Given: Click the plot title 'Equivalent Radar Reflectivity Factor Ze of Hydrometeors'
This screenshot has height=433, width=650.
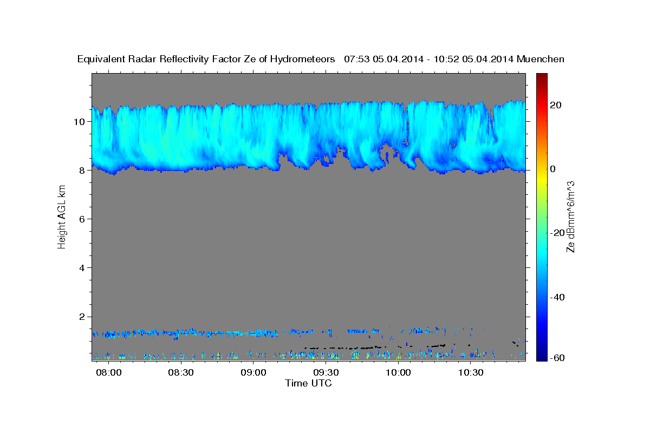Looking at the screenshot, I should (x=206, y=59).
